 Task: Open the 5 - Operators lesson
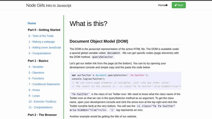(37, 73)
